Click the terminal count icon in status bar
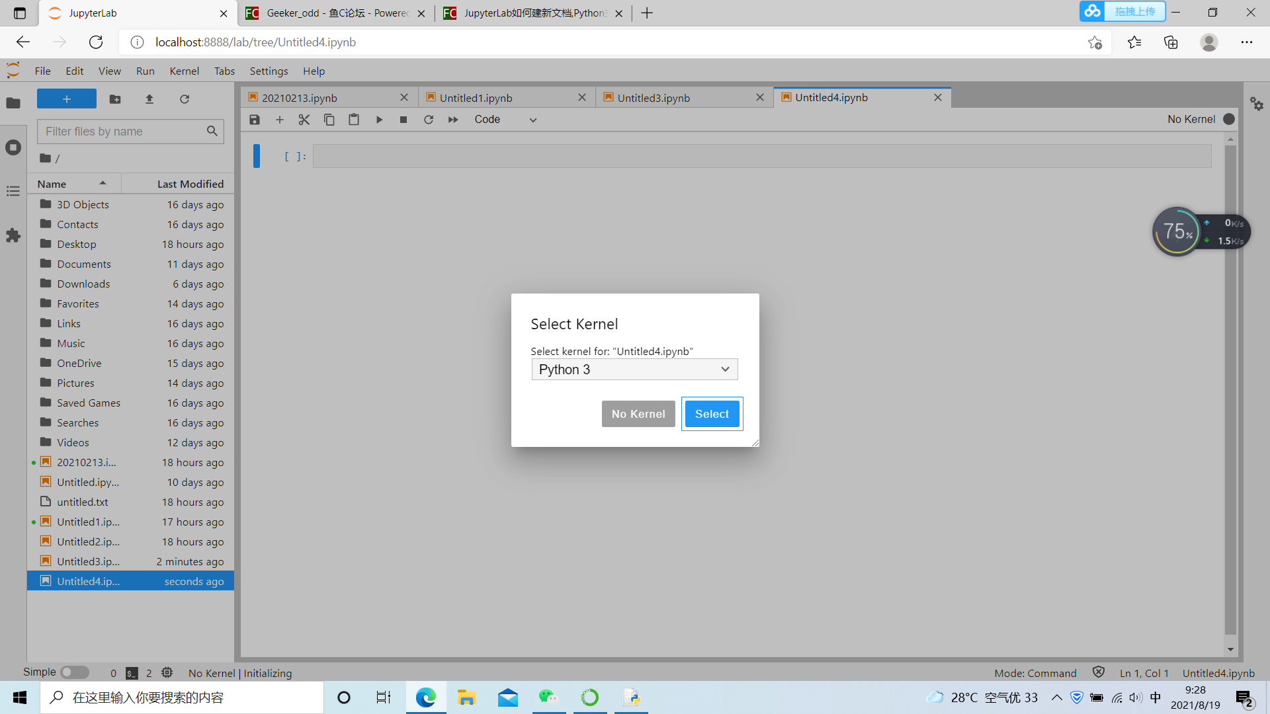The height and width of the screenshot is (714, 1270). (132, 673)
